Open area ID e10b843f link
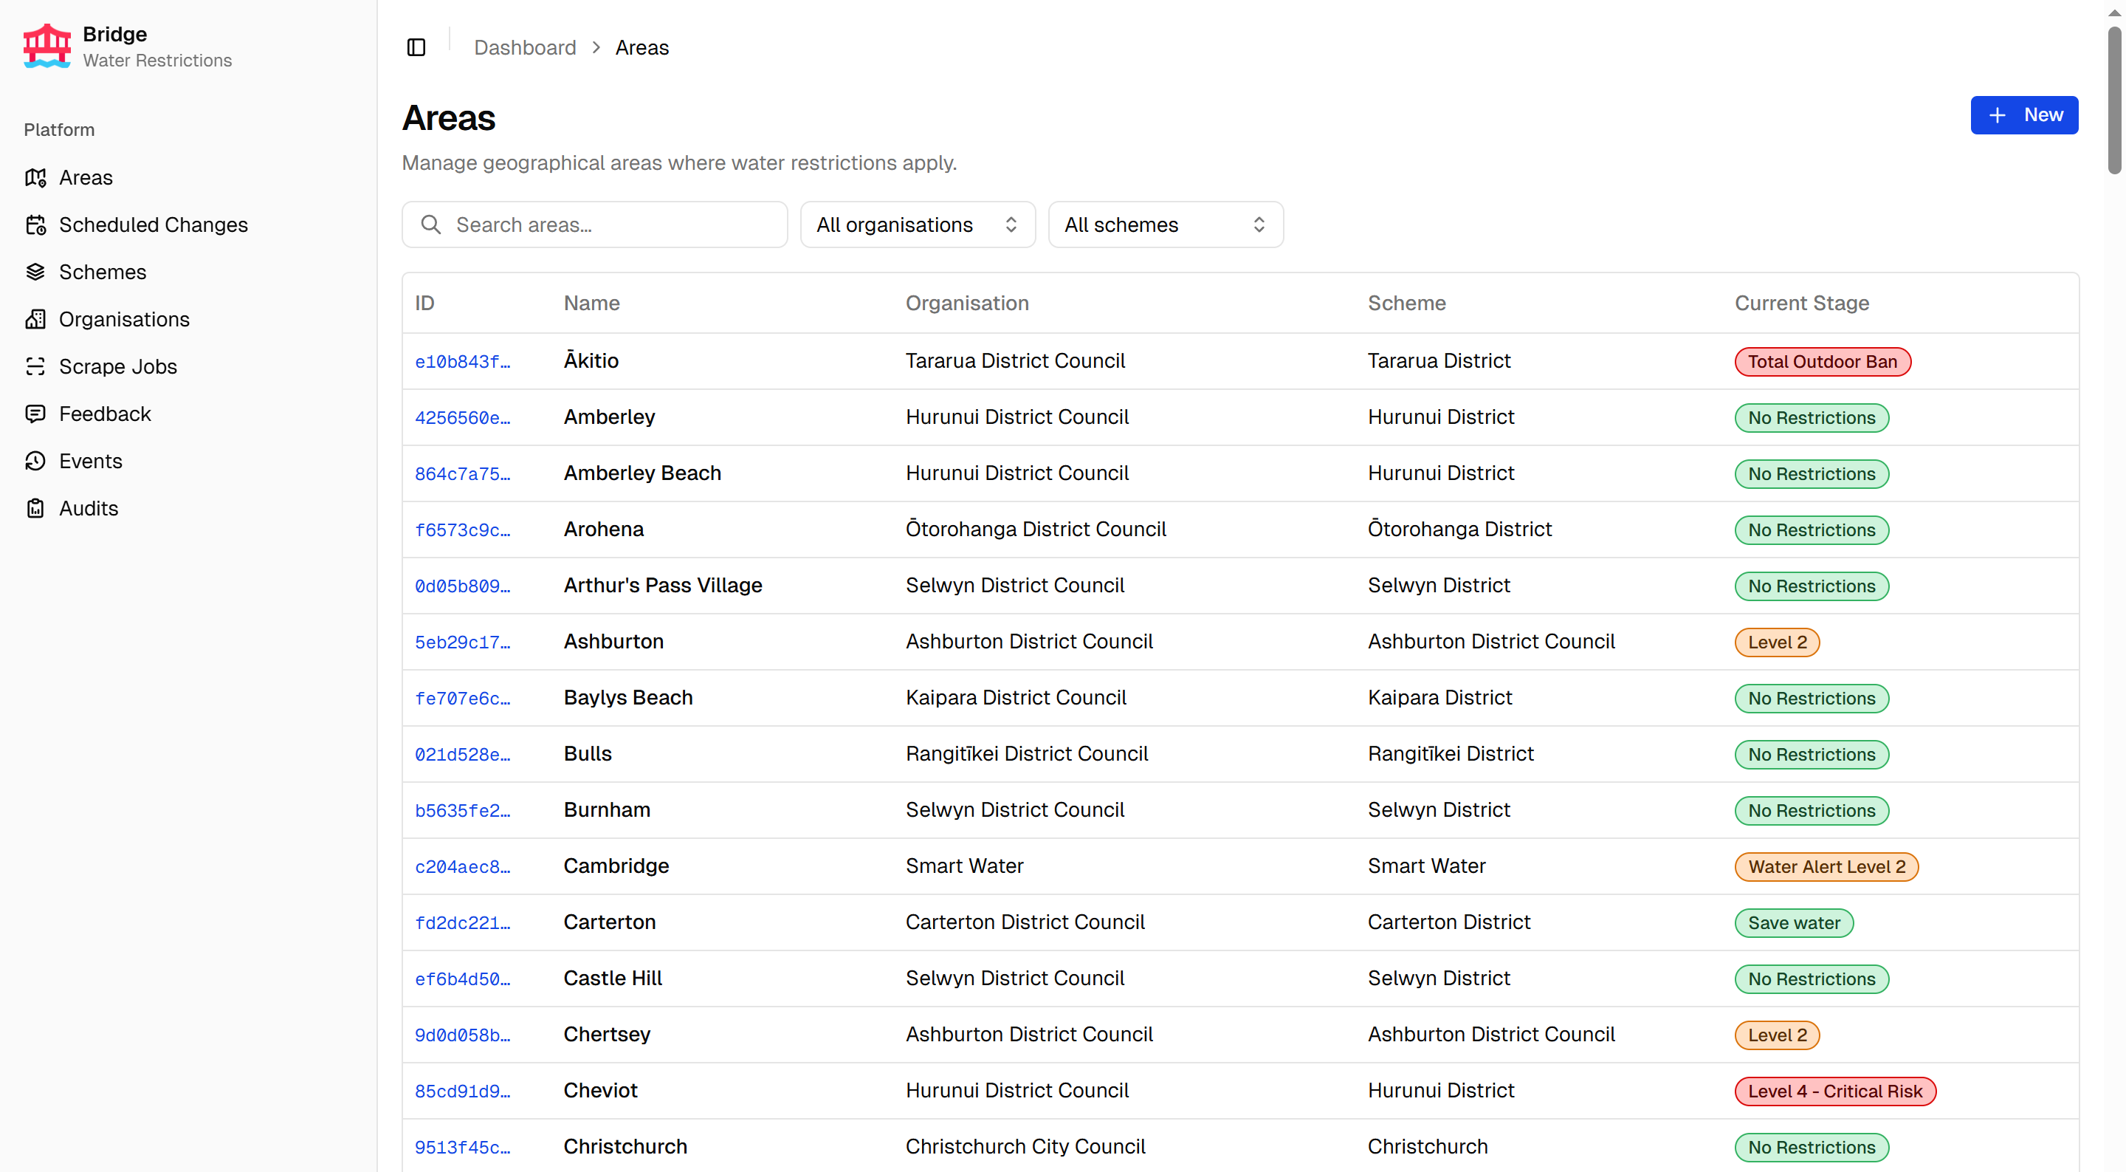 point(462,362)
